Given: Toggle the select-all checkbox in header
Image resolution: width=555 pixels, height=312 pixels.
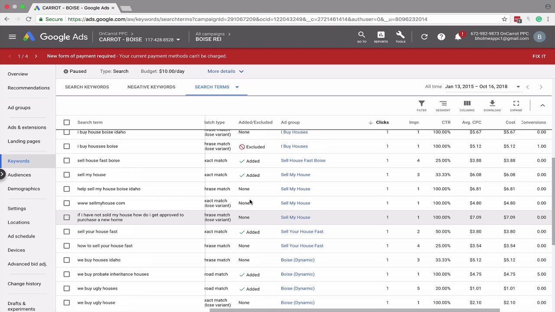Looking at the screenshot, I should point(67,122).
